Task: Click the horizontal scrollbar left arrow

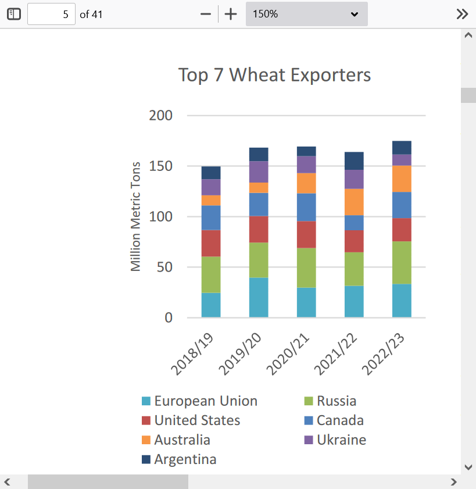Action: (7, 482)
